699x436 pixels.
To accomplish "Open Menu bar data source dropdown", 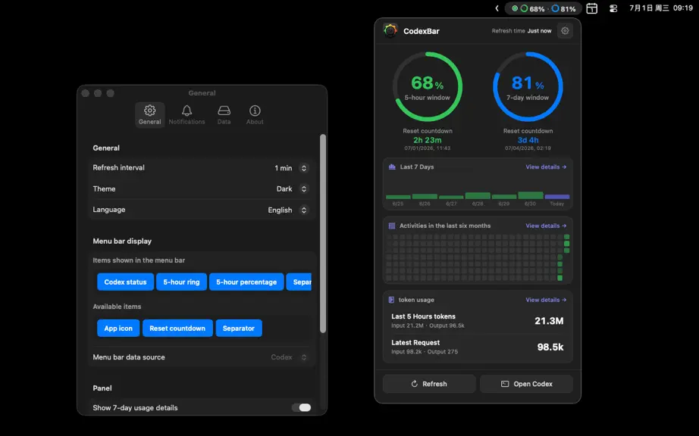I will coord(303,357).
